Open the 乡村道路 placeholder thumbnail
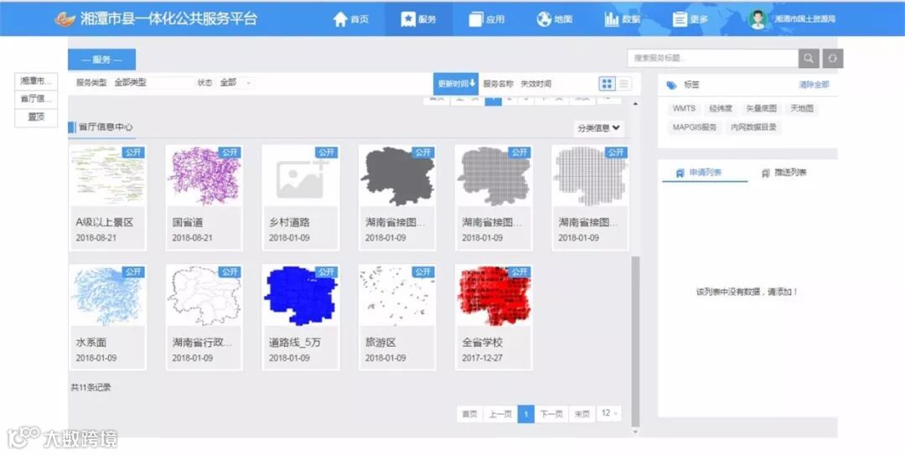 click(x=301, y=175)
